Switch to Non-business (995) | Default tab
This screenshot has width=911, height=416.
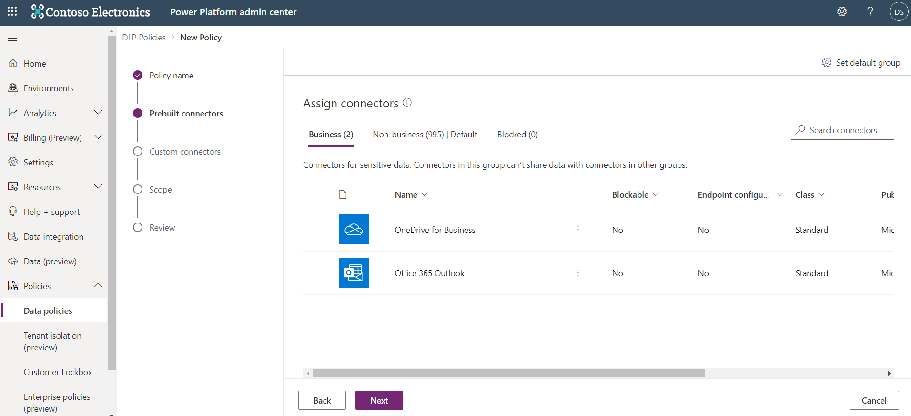point(425,135)
